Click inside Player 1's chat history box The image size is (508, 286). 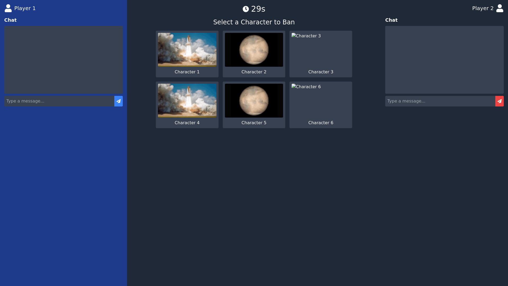[63, 60]
